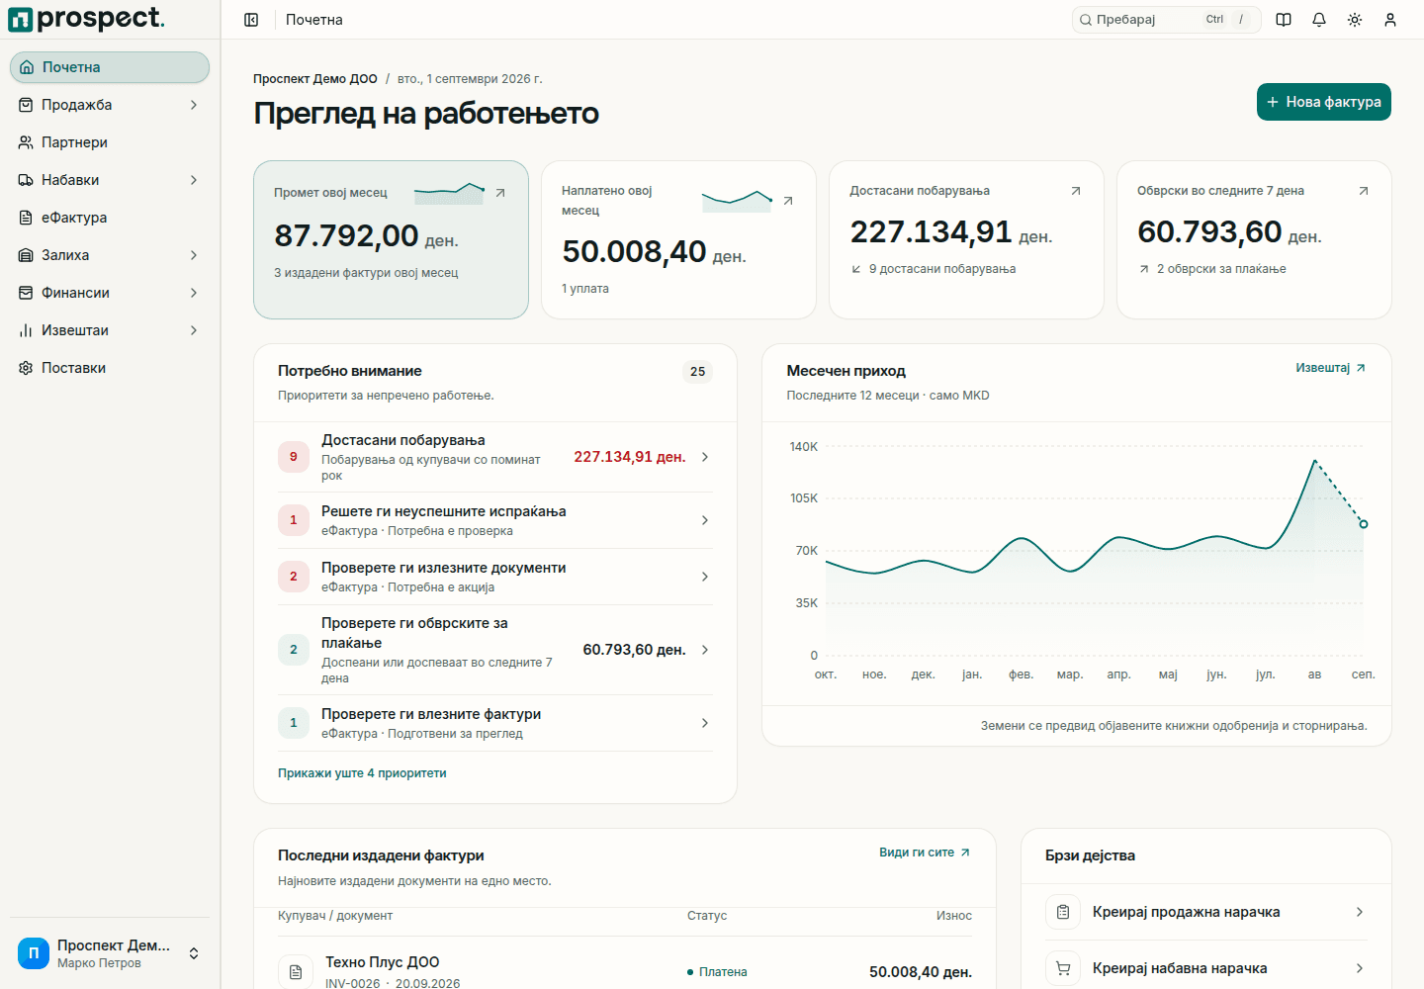Open arrow on Обврски во следните 7 дена card
The height and width of the screenshot is (989, 1424).
[x=1364, y=191]
